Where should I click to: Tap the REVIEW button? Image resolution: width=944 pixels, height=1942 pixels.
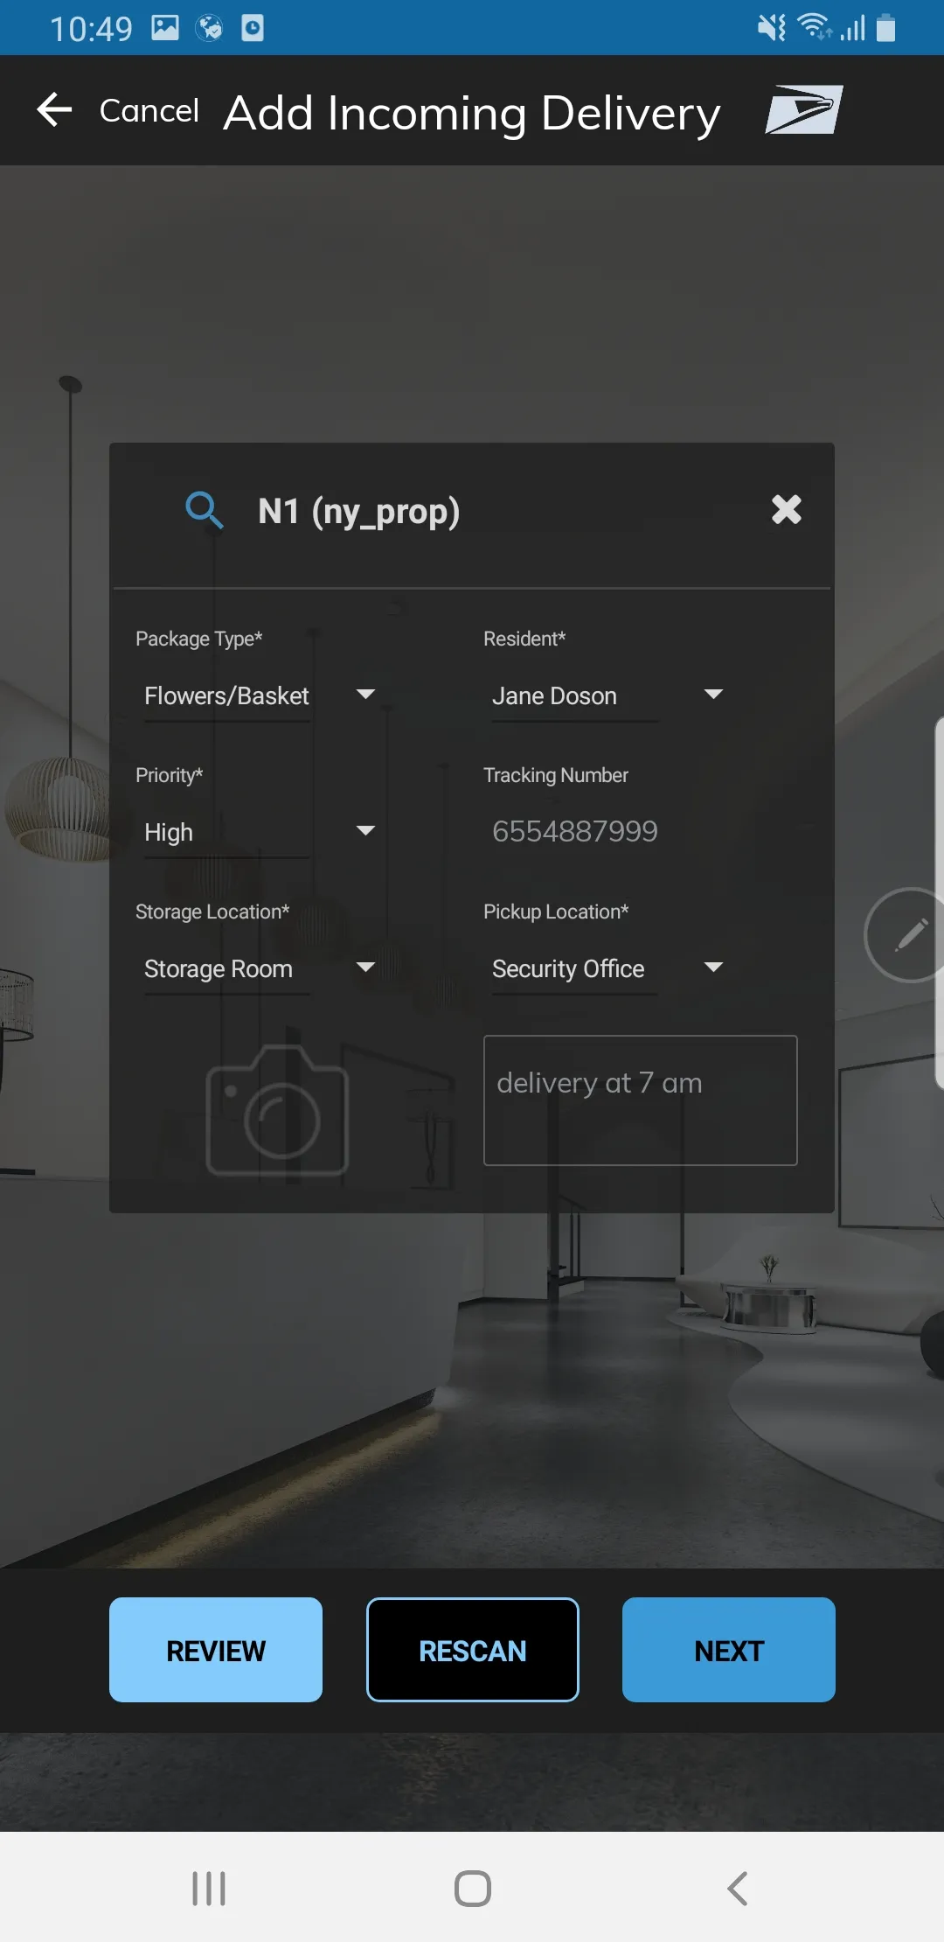216,1650
